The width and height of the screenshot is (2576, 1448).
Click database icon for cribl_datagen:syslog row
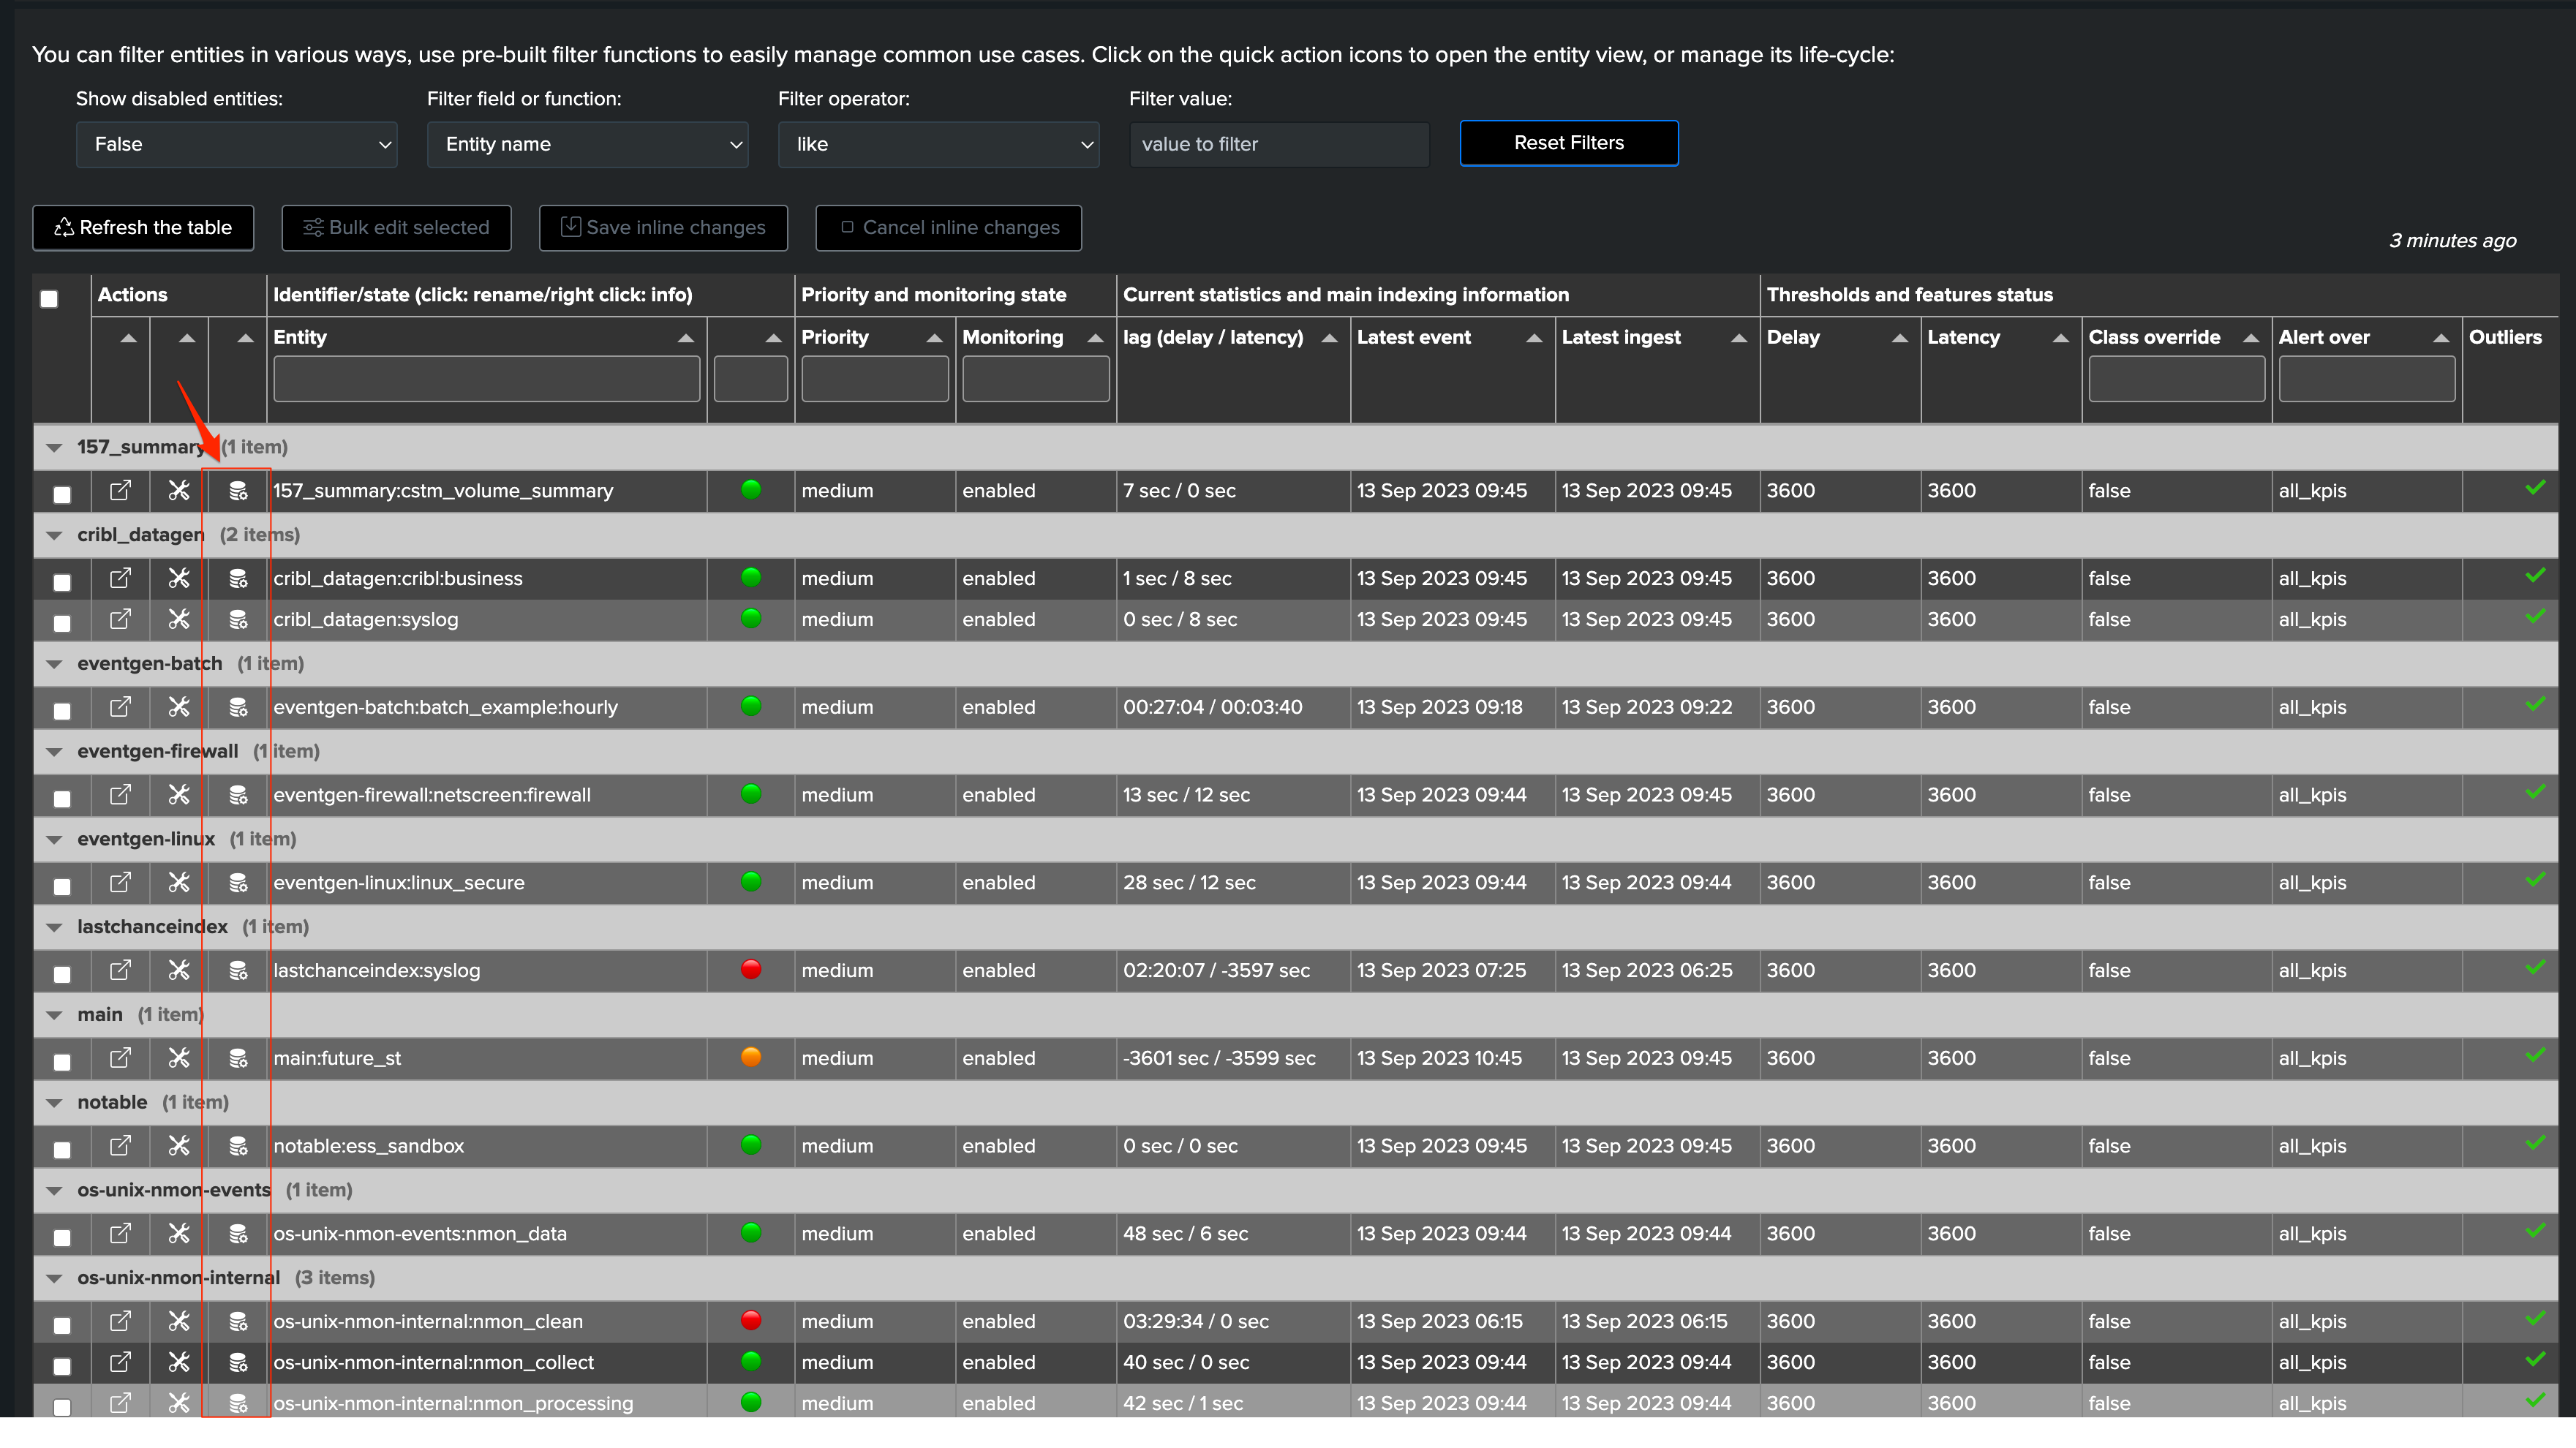tap(238, 619)
